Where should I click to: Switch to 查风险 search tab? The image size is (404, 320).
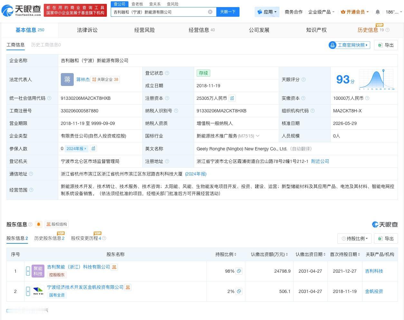point(173,4)
